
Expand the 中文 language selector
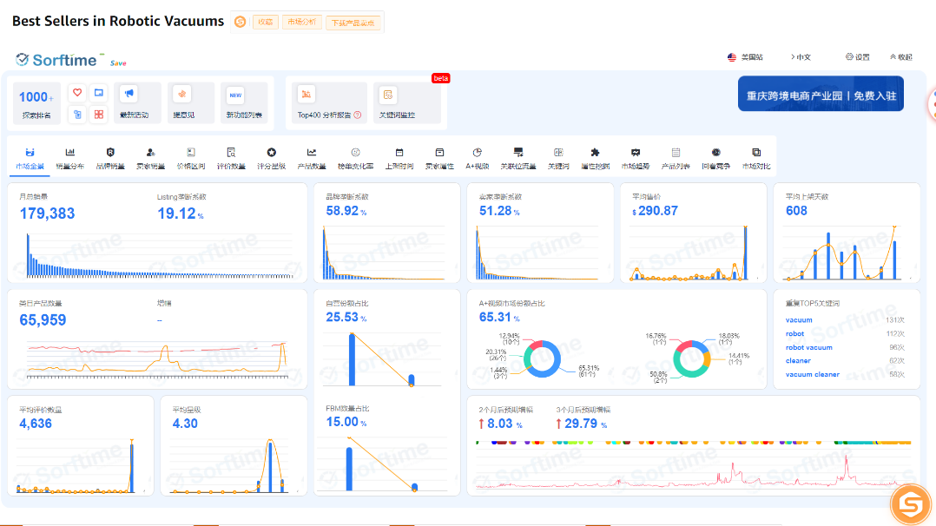pos(801,57)
